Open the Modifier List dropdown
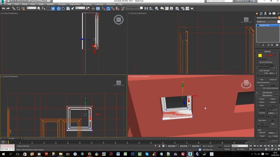The image size is (280, 157). [x=268, y=21]
